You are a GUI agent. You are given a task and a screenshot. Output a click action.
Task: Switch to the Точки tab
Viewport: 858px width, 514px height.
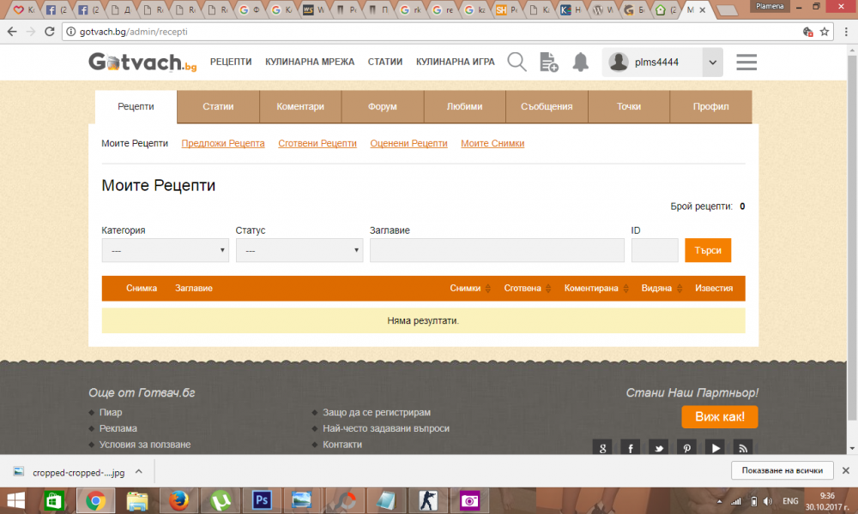[629, 106]
